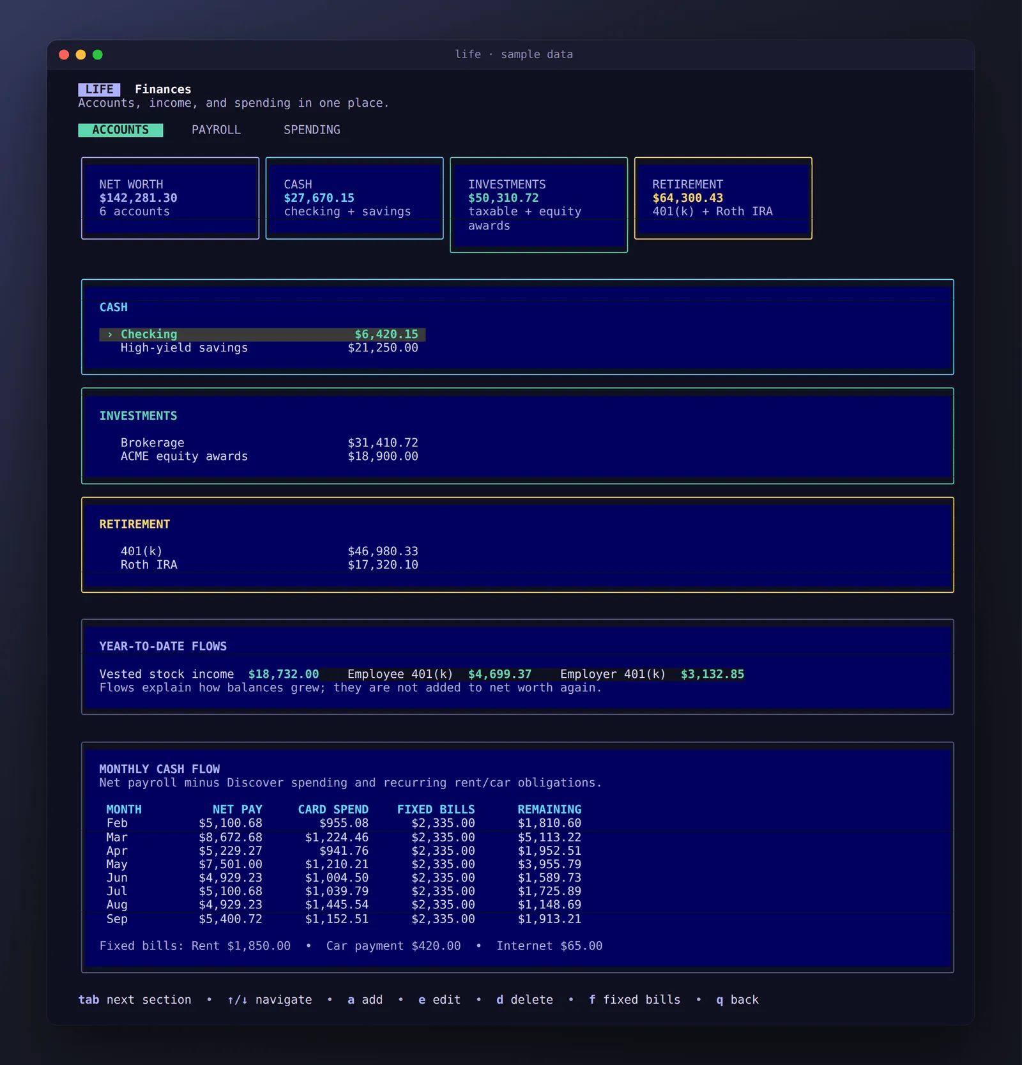Click the Rent $1,850.00 fixed bill
1022x1065 pixels.
click(241, 946)
